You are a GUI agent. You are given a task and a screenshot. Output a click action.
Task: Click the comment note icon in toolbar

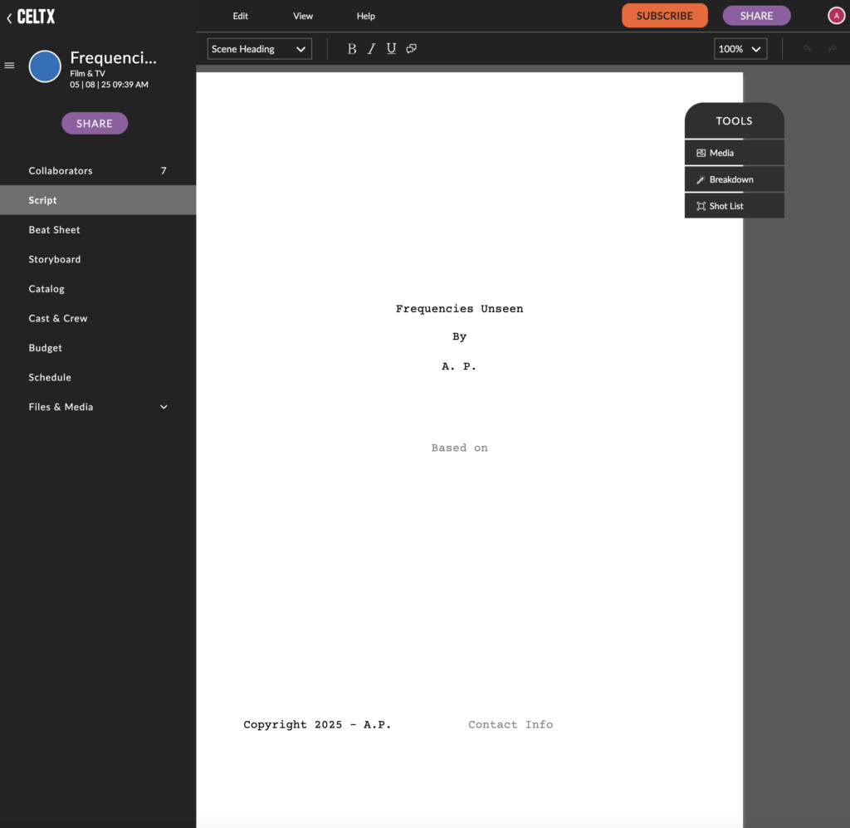point(411,49)
